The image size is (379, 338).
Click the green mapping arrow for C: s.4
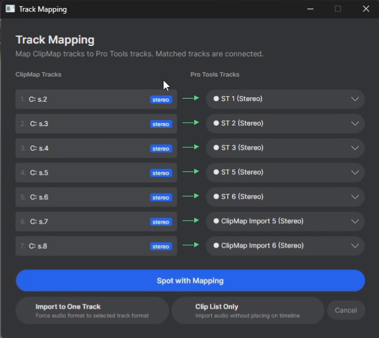tap(190, 147)
